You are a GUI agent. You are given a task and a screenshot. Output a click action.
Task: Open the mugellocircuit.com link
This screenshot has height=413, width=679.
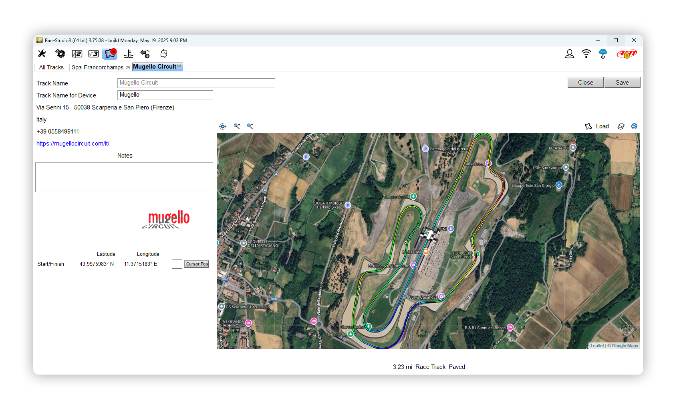73,144
